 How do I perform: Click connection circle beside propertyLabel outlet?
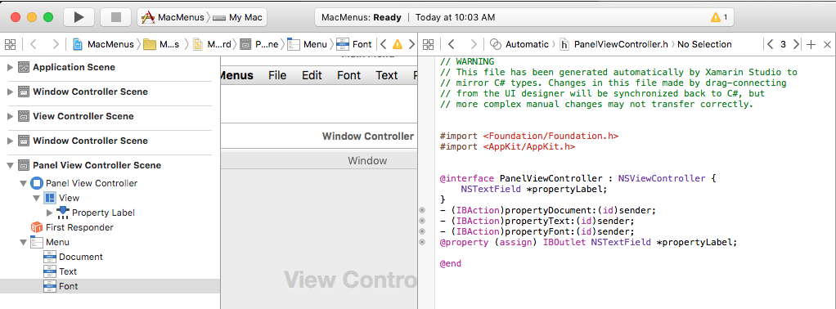pyautogui.click(x=422, y=243)
